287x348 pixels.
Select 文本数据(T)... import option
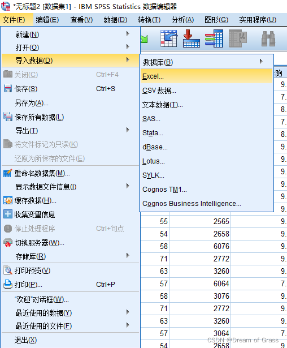(206, 105)
